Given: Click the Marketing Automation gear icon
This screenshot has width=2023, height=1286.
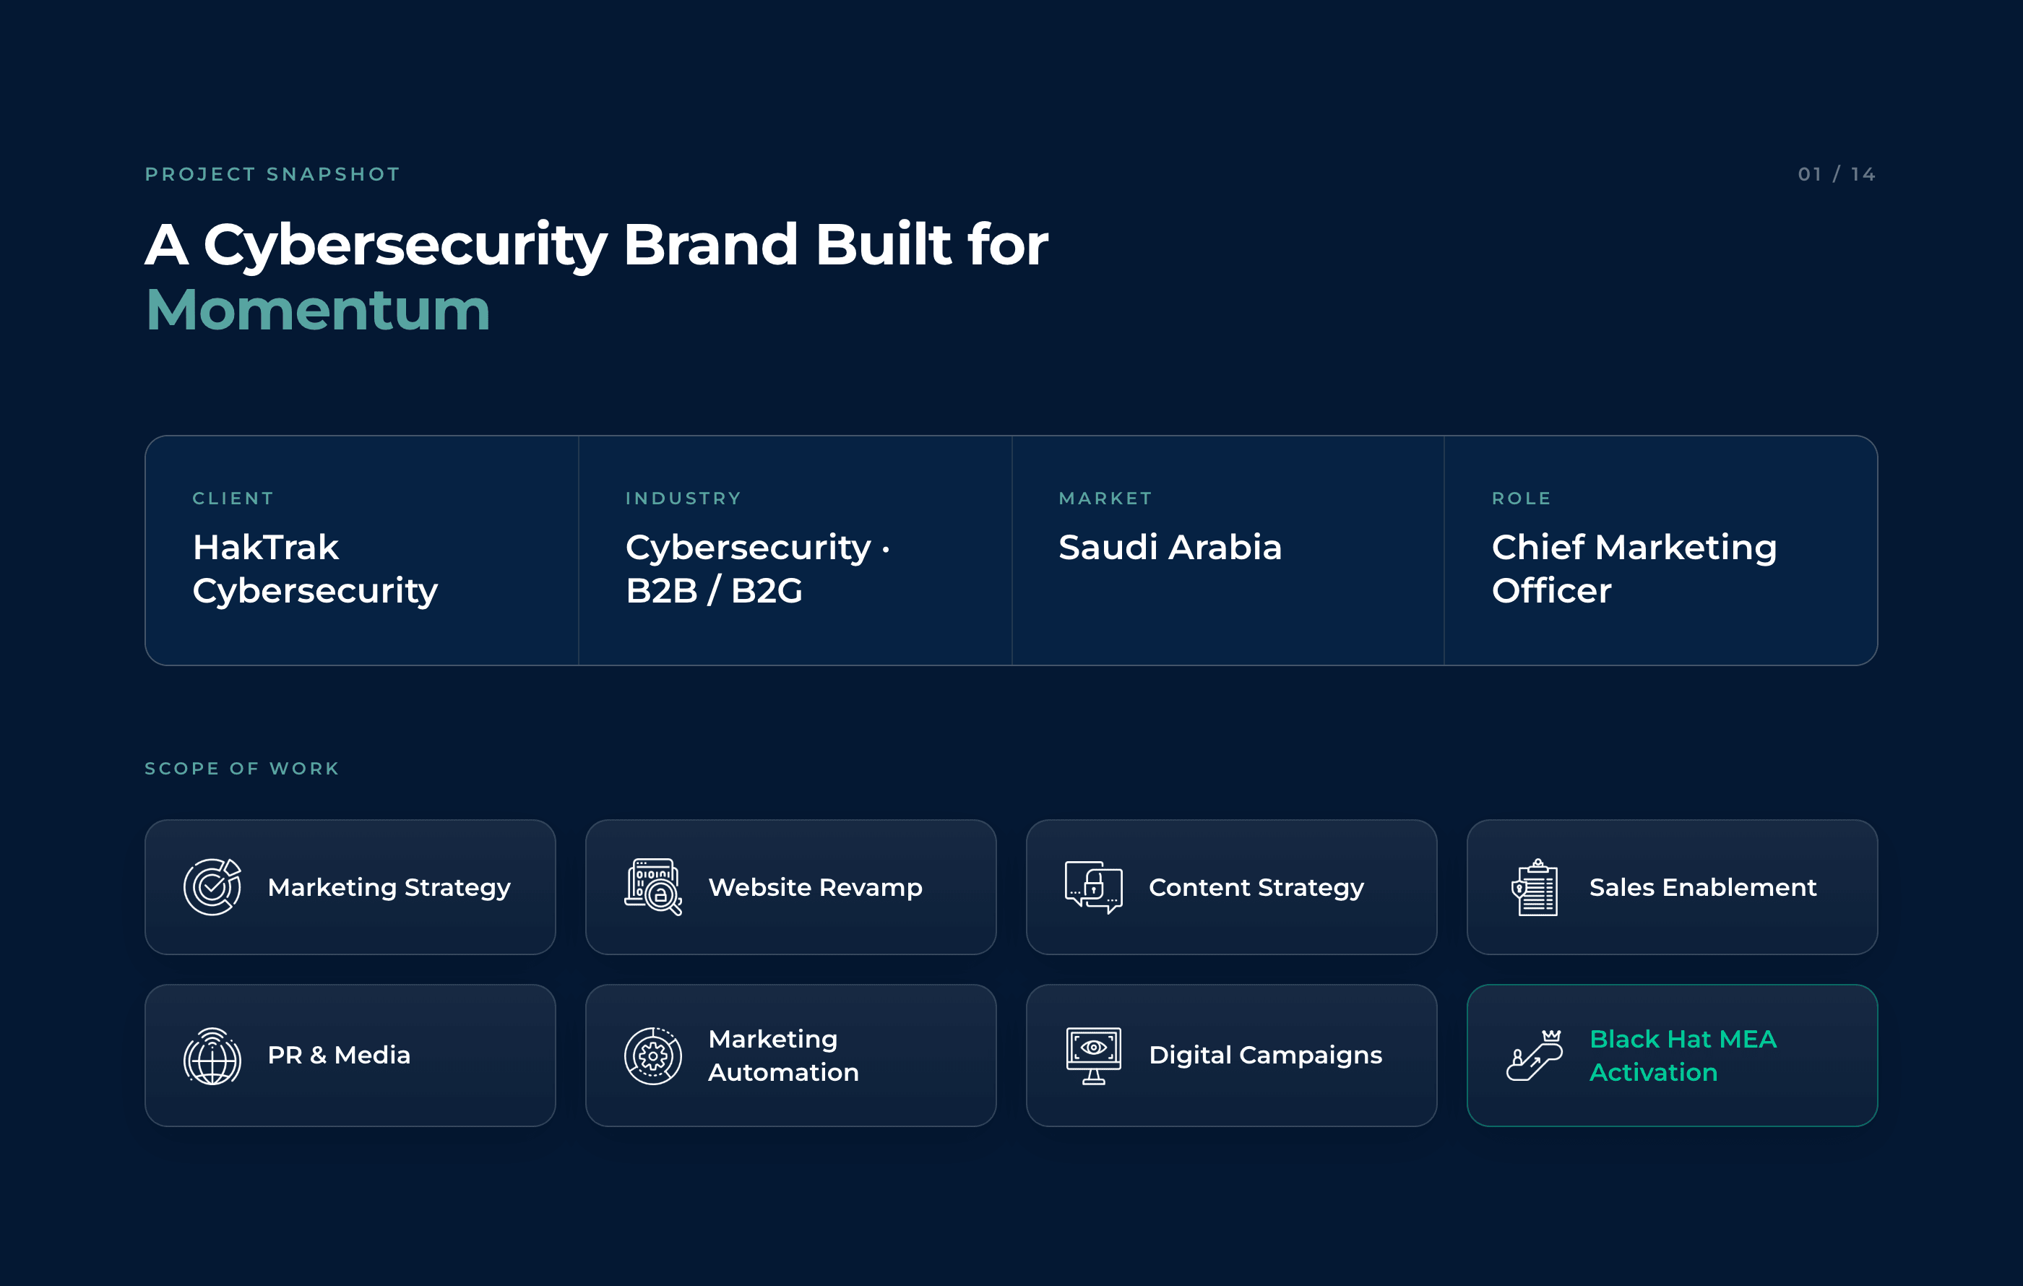Looking at the screenshot, I should [652, 1056].
